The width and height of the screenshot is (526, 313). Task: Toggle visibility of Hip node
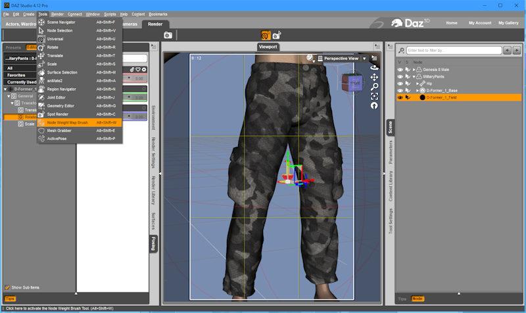[400, 84]
